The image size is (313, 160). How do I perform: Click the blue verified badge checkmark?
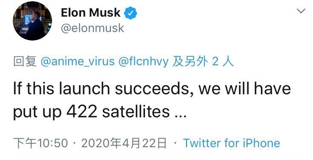click(130, 13)
